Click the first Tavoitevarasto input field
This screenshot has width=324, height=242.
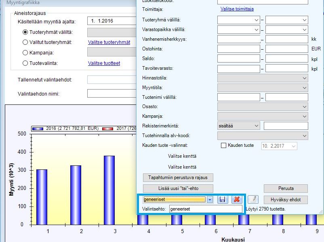pos(239,68)
